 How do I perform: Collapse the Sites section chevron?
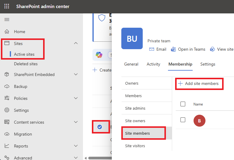pos(76,43)
